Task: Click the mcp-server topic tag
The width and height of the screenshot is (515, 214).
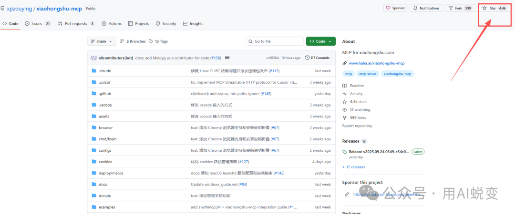Action: click(x=368, y=74)
